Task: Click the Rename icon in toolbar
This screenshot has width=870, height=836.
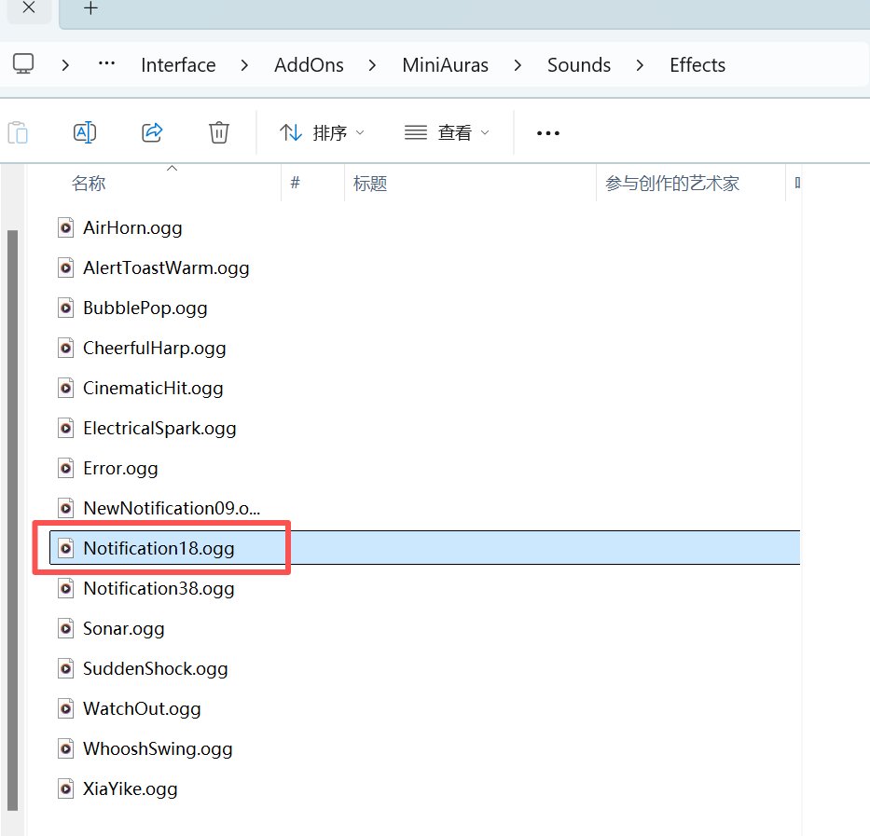Action: [85, 132]
